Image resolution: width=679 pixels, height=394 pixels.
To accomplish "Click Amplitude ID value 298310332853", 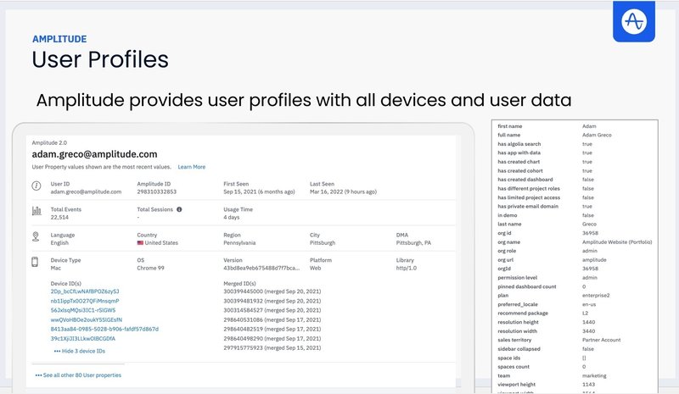I will [157, 192].
